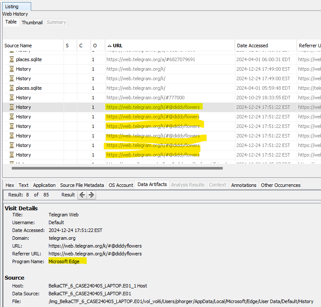Click the Date Accessed value in Visit Details
Viewport: 321px width, 307px height.
[75, 230]
